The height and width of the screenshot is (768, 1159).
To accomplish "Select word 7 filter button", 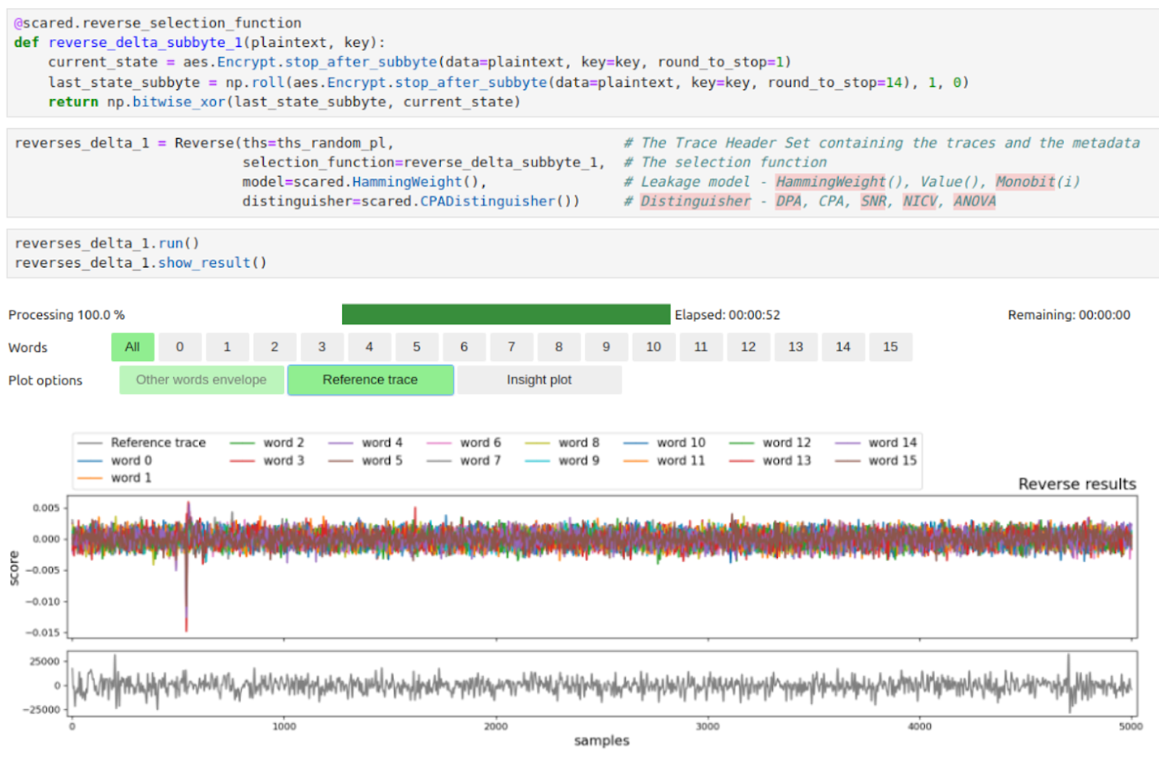I will tap(511, 347).
